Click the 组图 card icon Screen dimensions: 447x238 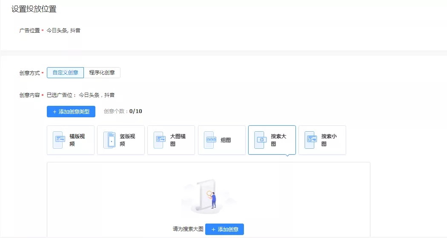[210, 140]
